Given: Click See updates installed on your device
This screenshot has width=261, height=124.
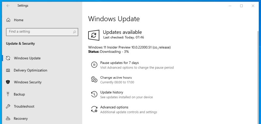Looking at the screenshot, I should (x=126, y=97).
